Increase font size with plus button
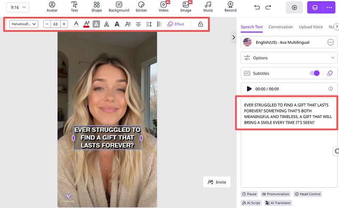 (x=64, y=24)
